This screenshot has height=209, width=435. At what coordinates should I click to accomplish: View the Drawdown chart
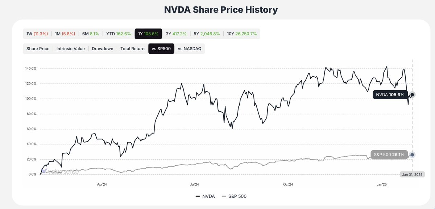pyautogui.click(x=103, y=48)
